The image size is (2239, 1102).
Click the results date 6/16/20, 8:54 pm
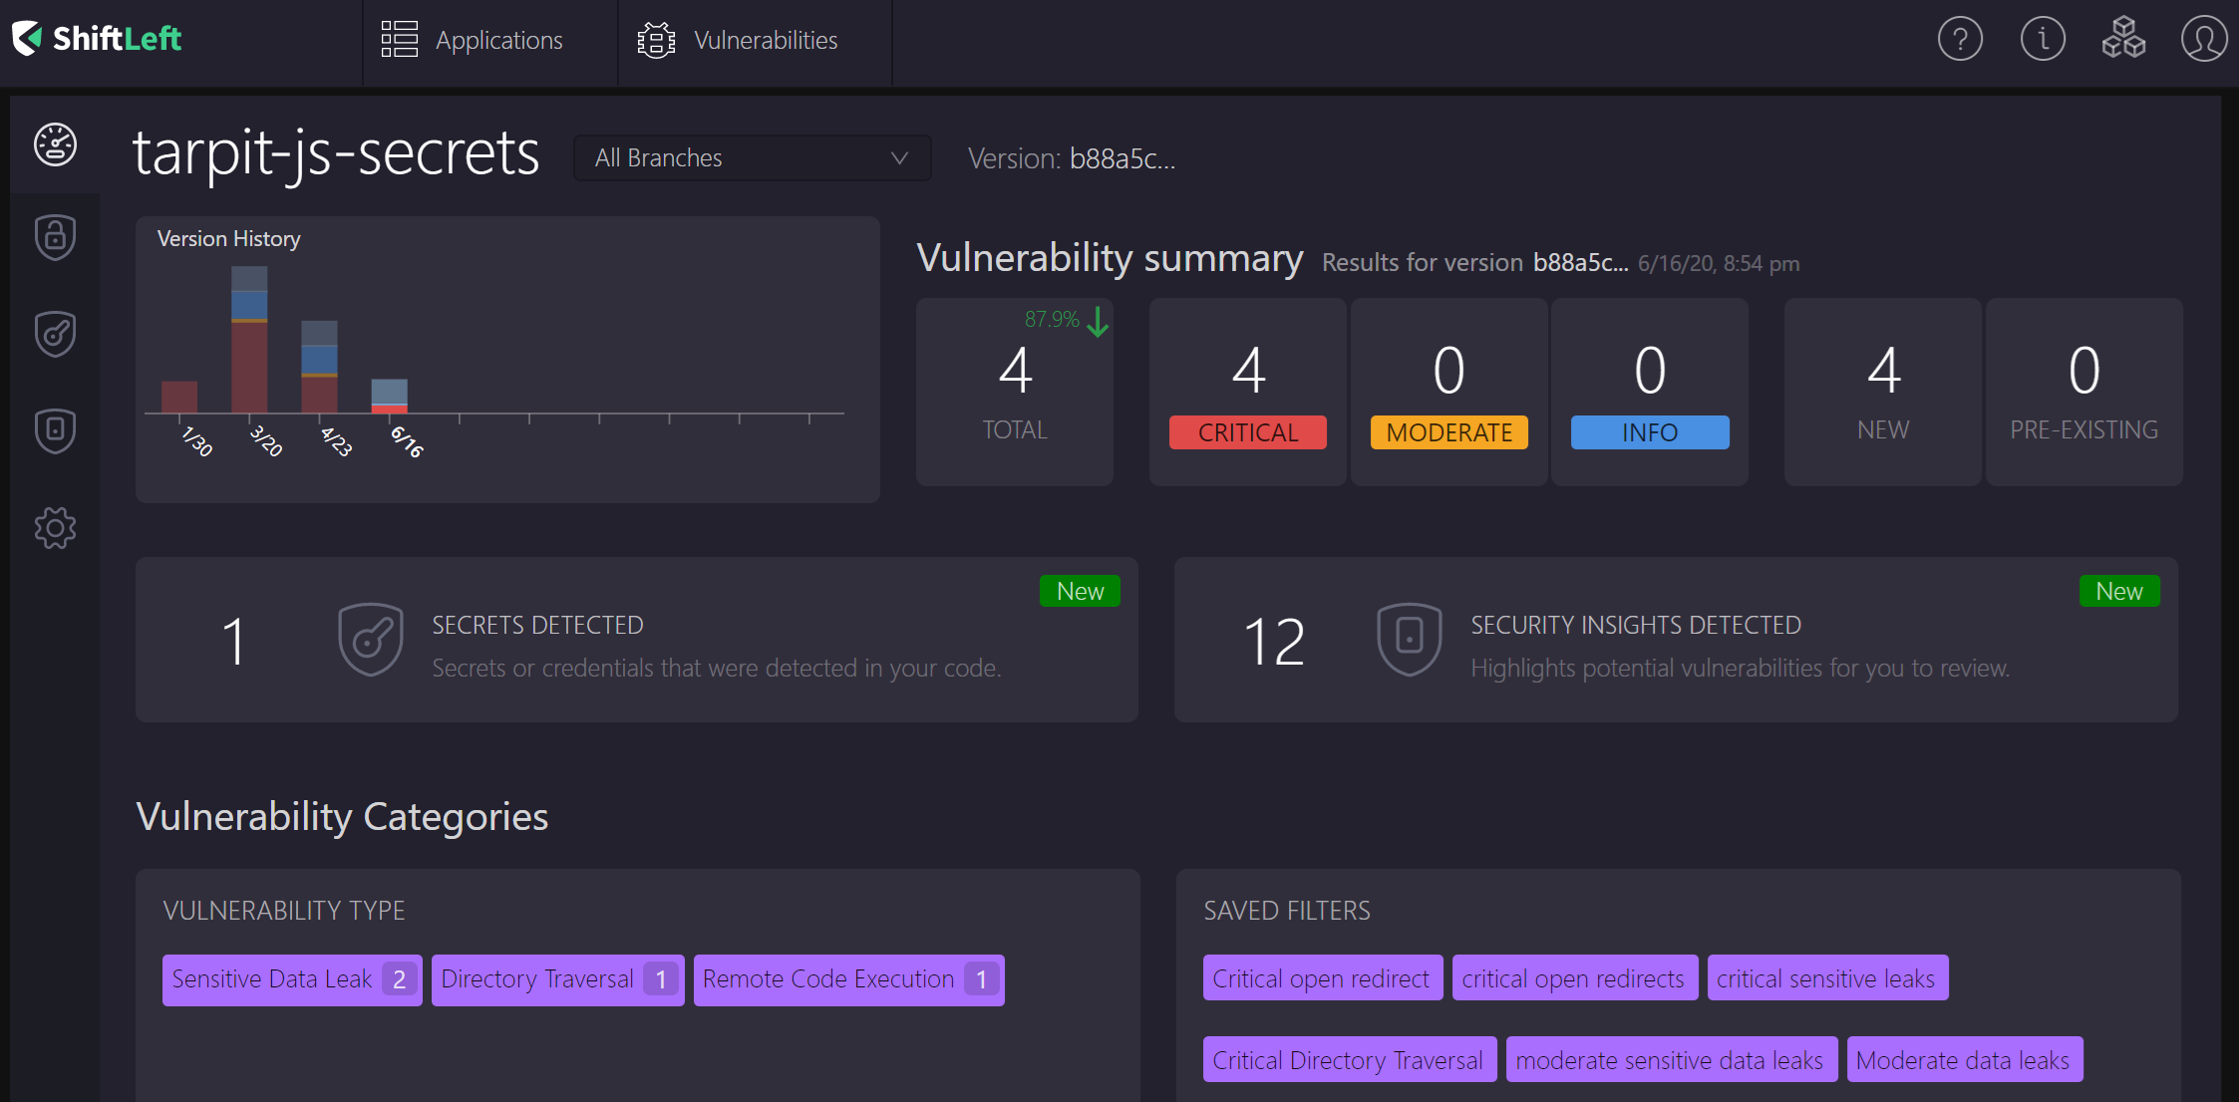click(1719, 264)
